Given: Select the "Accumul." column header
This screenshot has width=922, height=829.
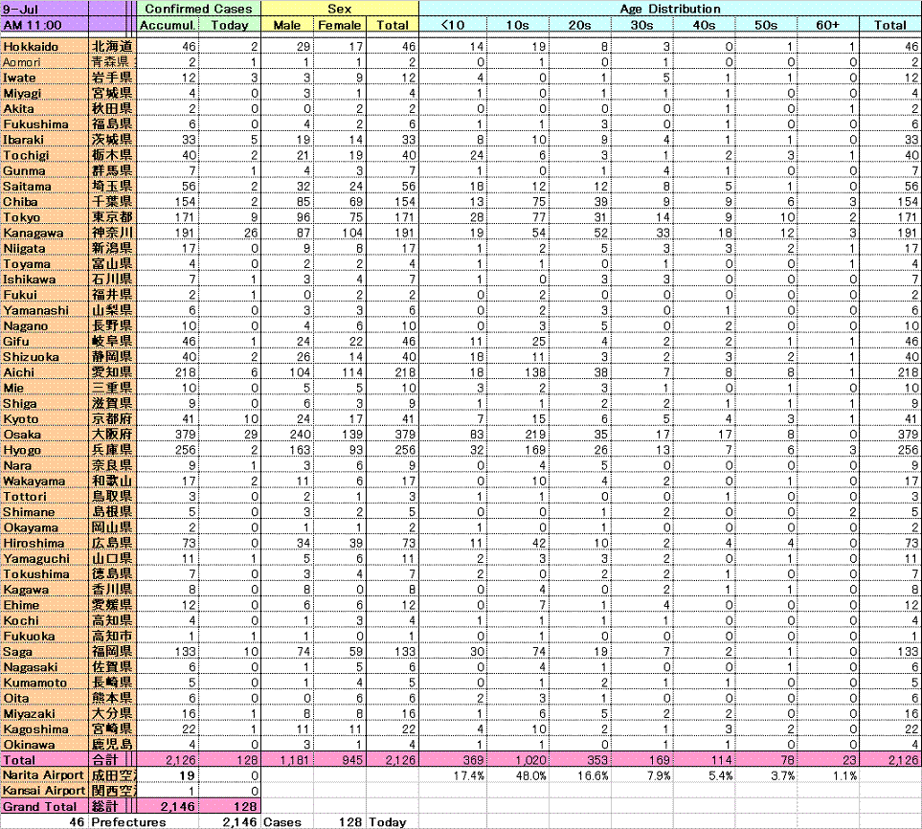Looking at the screenshot, I should coord(168,25).
